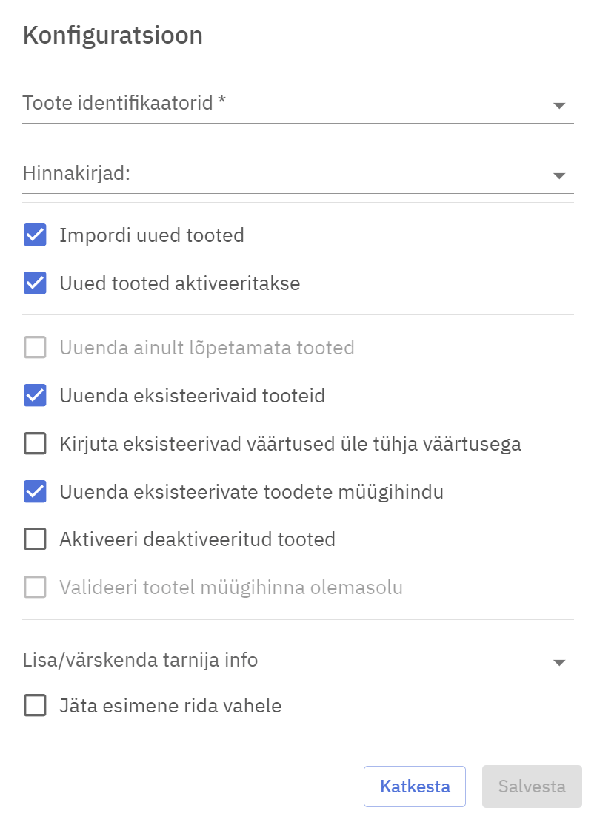Uncheck Impordi uued tooted checkbox

(x=35, y=236)
